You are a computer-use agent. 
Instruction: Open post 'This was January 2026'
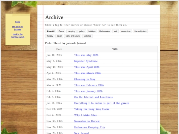coord(89,91)
